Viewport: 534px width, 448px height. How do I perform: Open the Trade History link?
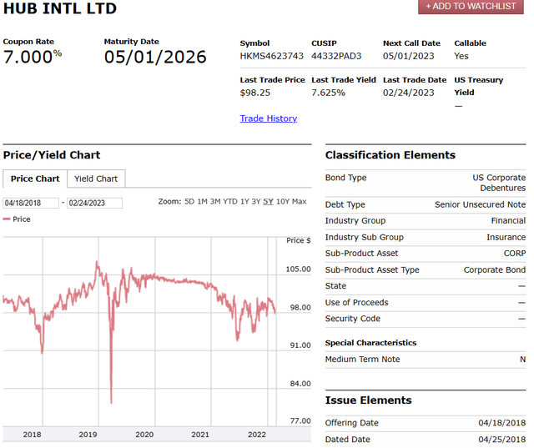[269, 118]
